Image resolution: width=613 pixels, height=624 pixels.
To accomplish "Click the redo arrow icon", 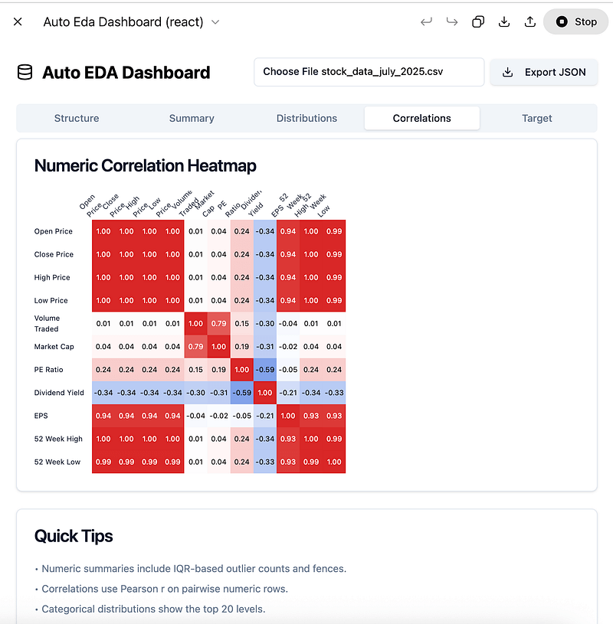I will 452,21.
